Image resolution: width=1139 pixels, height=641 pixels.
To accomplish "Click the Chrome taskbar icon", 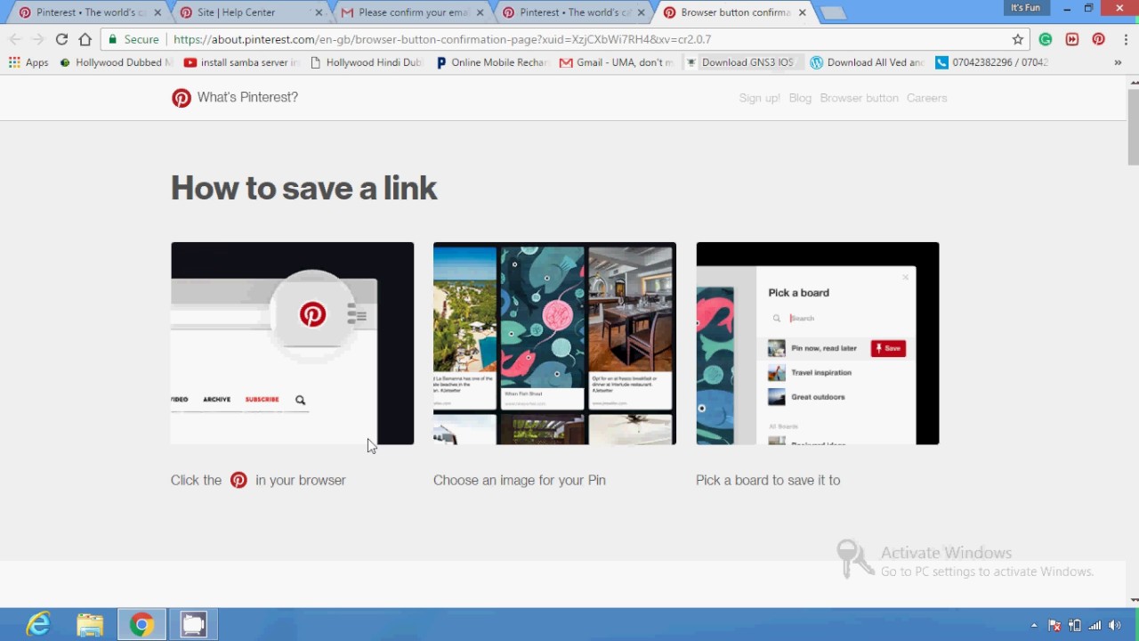I will [141, 625].
